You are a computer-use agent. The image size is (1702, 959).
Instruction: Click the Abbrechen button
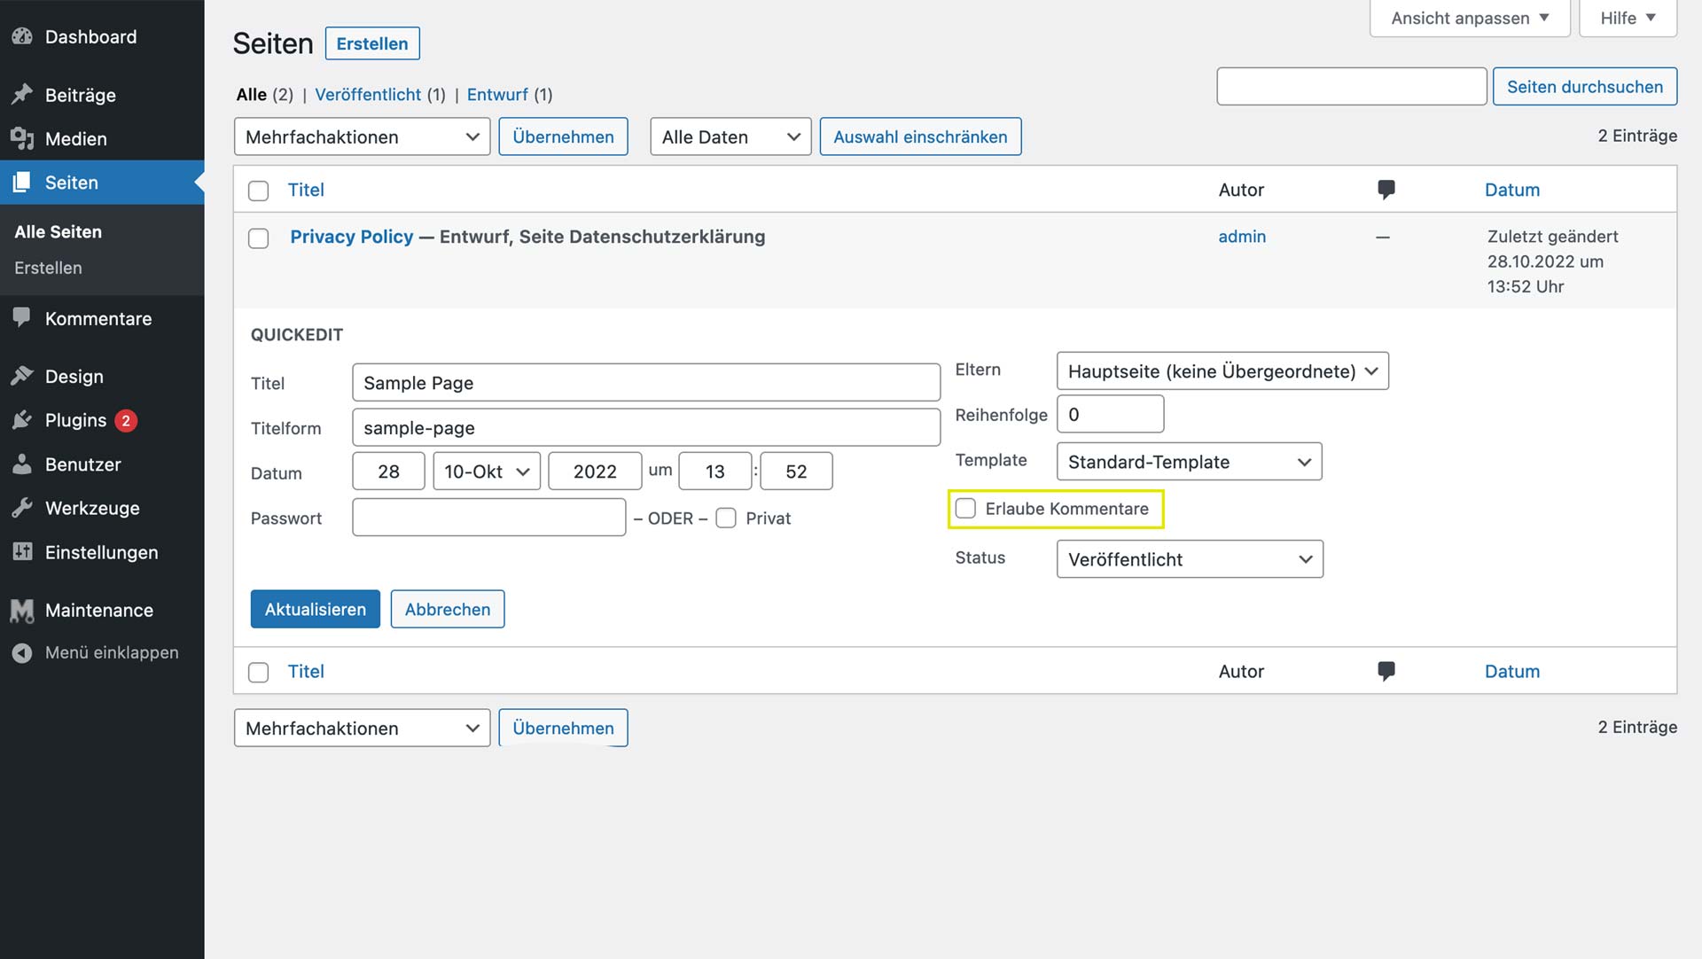pyautogui.click(x=448, y=609)
